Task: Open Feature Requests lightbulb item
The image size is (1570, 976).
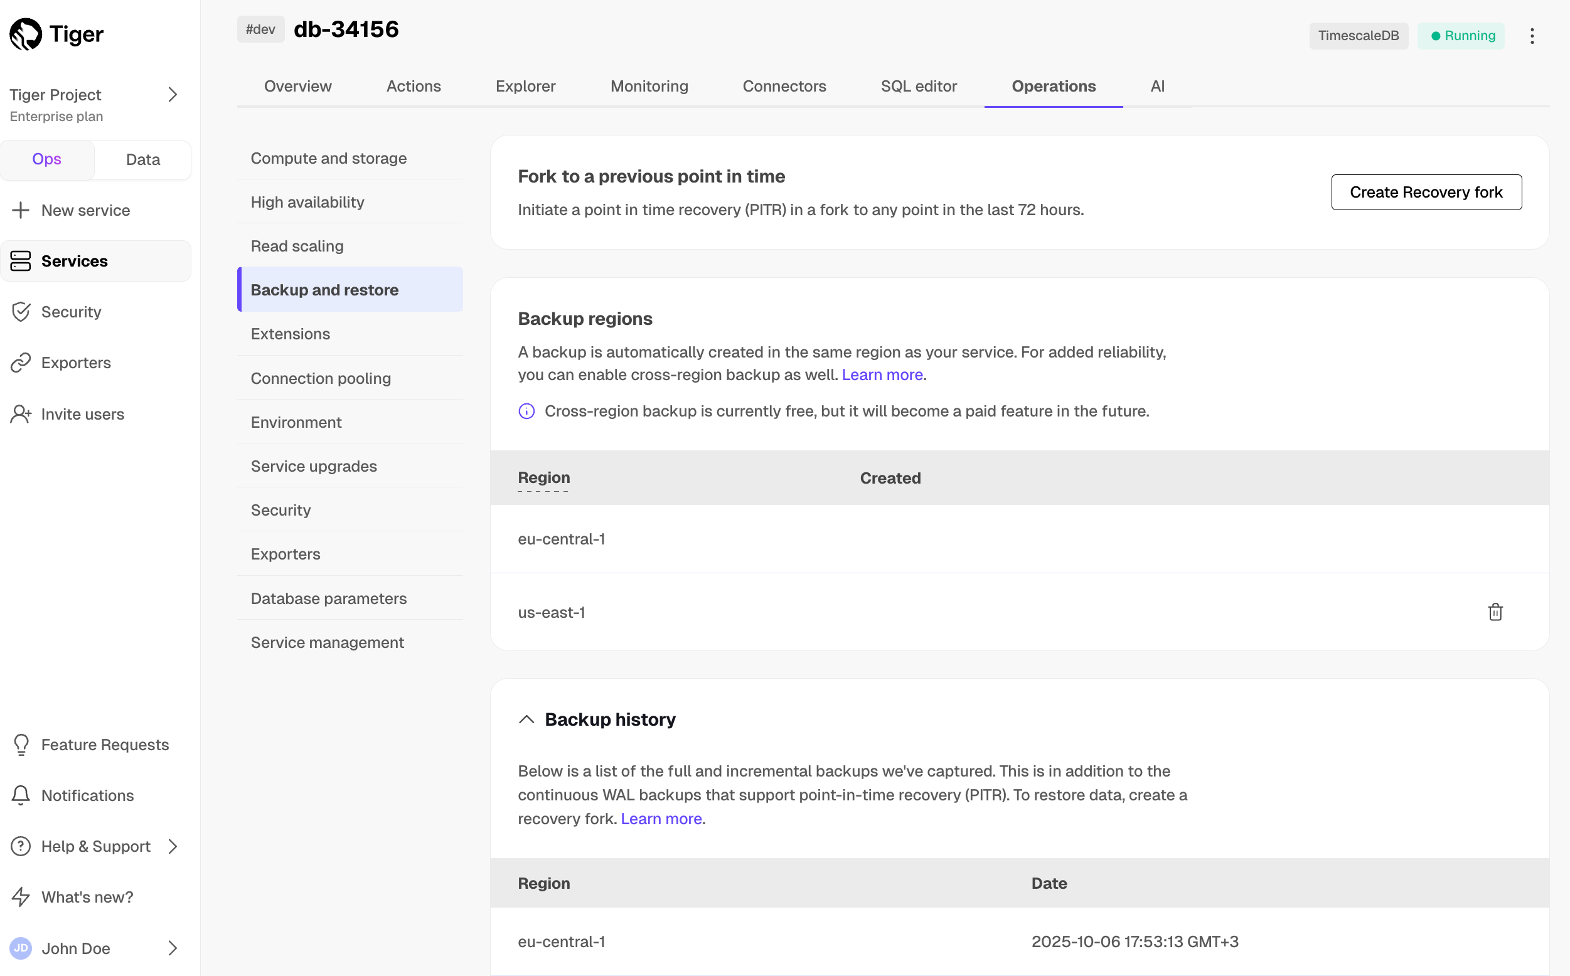Action: pyautogui.click(x=21, y=745)
